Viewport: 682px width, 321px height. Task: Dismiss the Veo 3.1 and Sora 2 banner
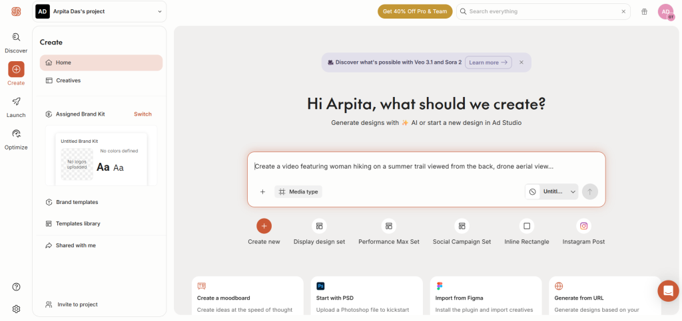(x=521, y=62)
